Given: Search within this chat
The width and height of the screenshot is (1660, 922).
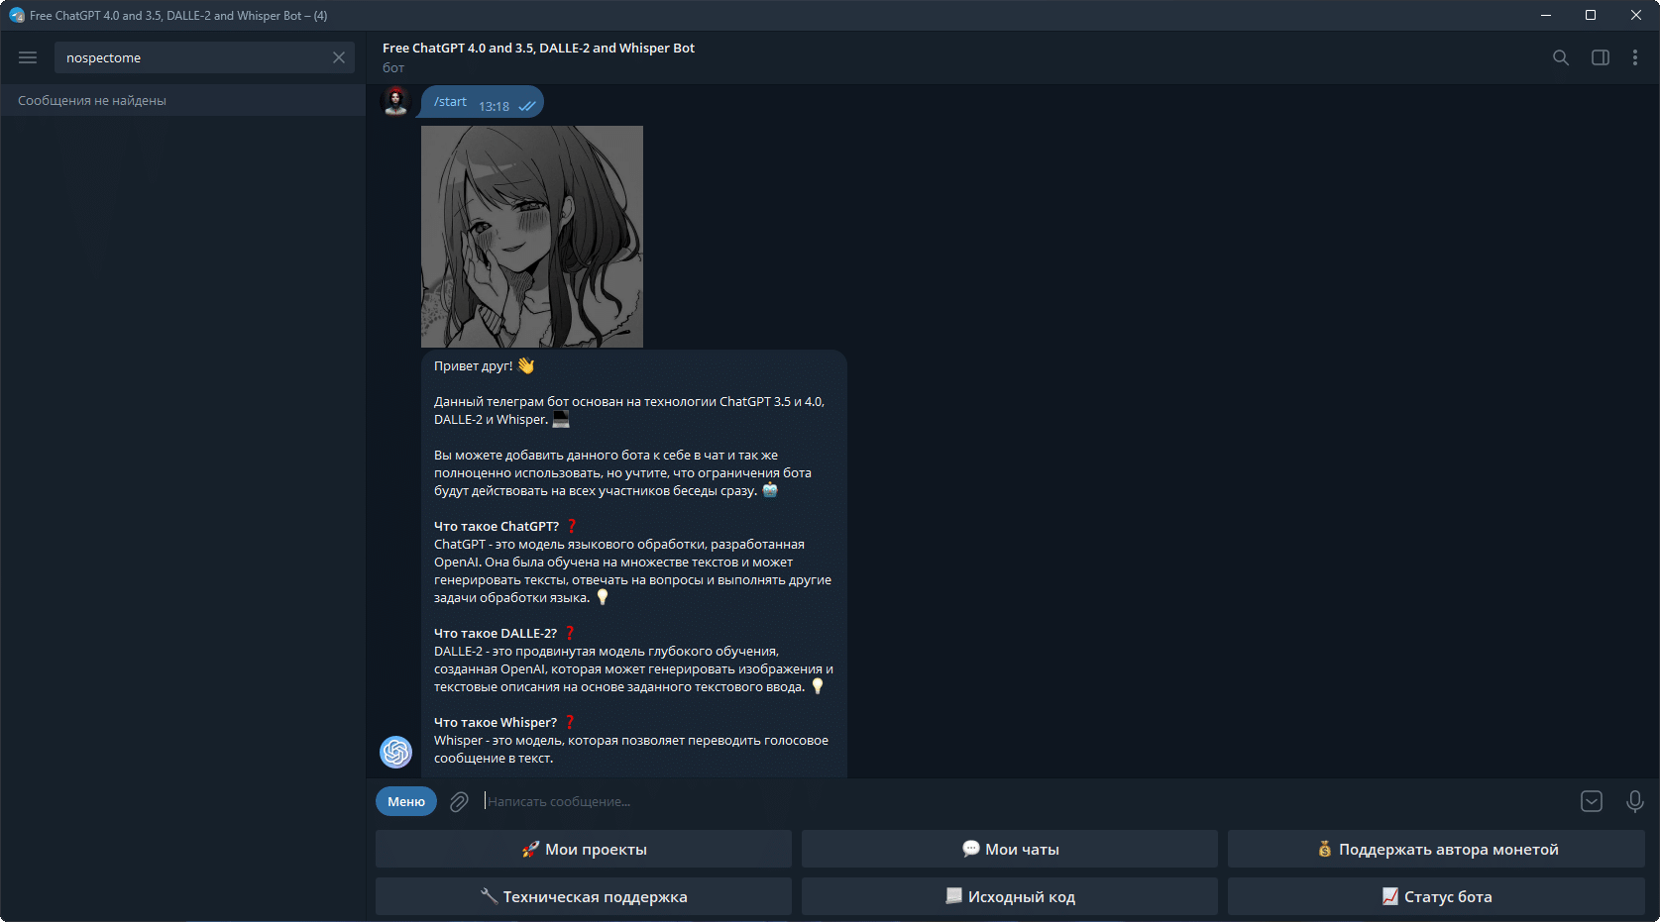Looking at the screenshot, I should click(x=1561, y=57).
